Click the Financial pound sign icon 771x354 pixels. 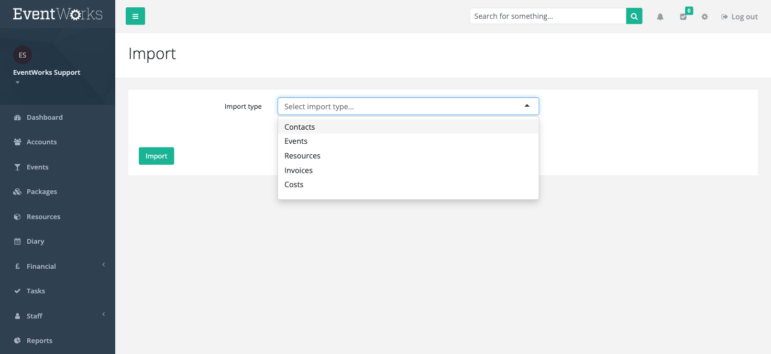(x=17, y=267)
